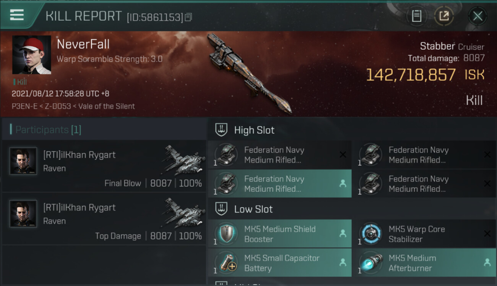Click the Stabber ship image
497x286 pixels.
click(249, 73)
